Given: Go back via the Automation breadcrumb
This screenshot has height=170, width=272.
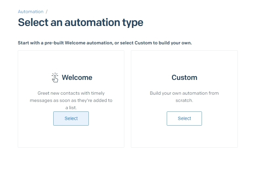Looking at the screenshot, I should click(x=31, y=12).
